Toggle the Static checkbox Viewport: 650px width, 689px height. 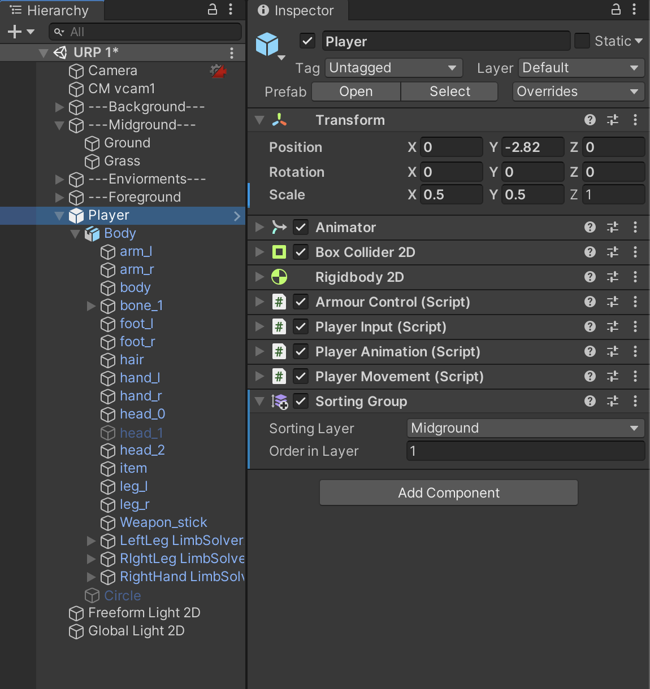[x=582, y=41]
